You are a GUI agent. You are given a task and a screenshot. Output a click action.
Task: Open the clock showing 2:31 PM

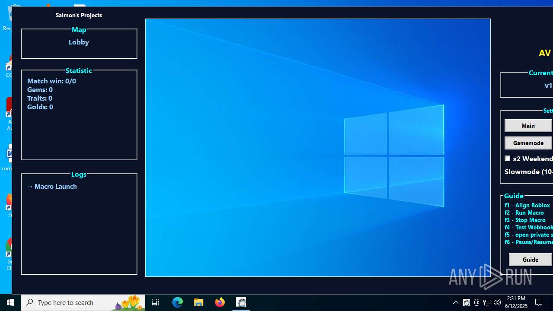[x=517, y=302]
